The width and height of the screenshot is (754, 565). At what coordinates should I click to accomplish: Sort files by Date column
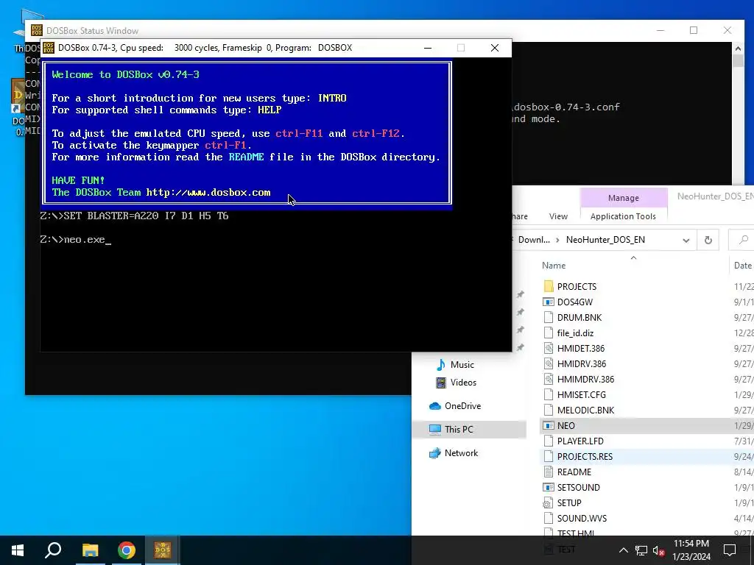click(743, 265)
